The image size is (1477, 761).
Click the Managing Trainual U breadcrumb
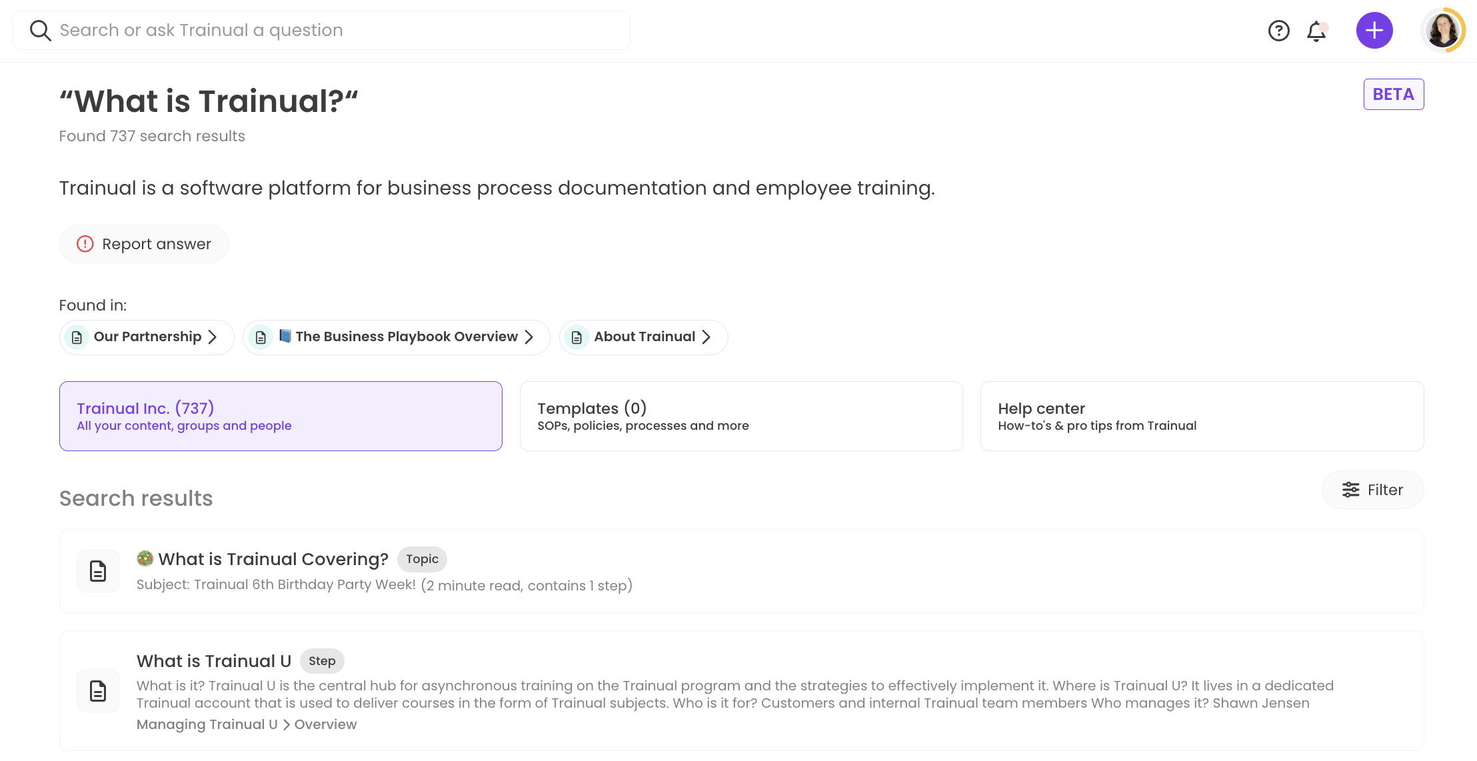207,724
